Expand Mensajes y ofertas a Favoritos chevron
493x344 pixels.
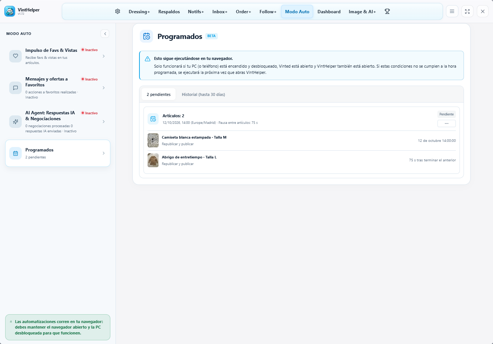click(x=104, y=88)
